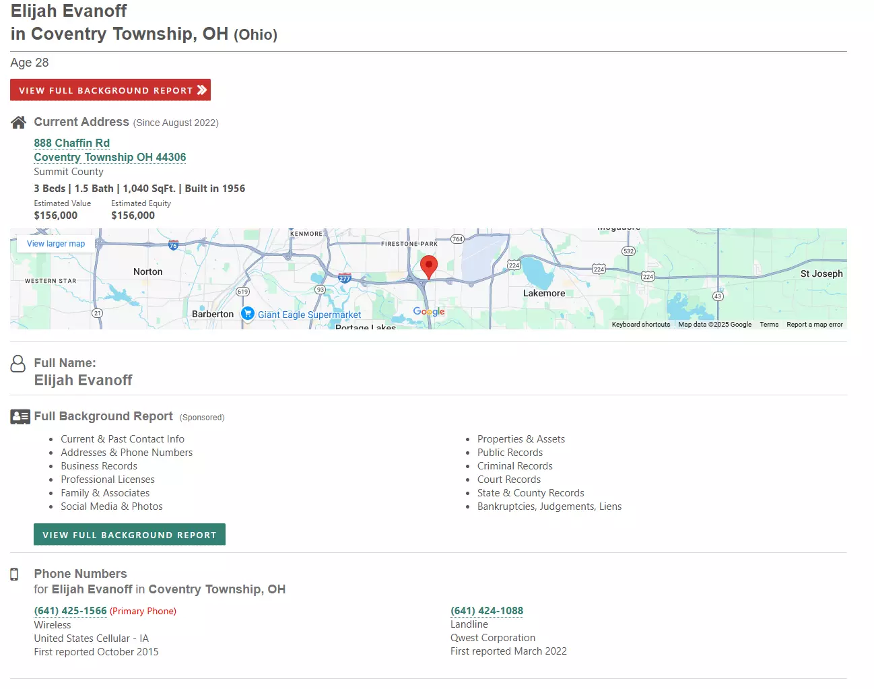
Task: Click the Route 224 shield near Lakemore
Action: [x=514, y=265]
